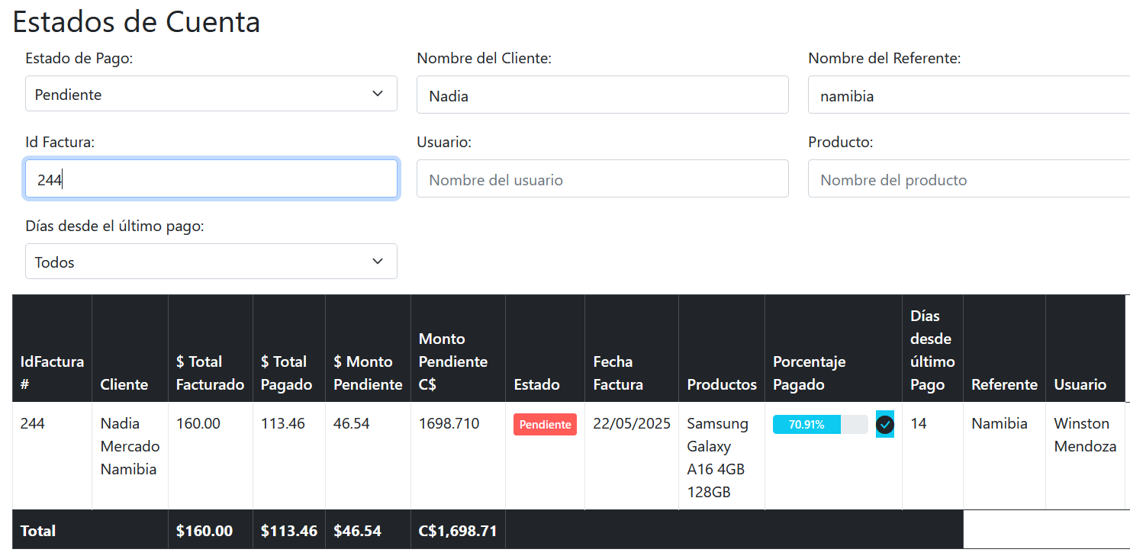Open the Estado de Pago dropdown
Screen dimensions: 1130x559
click(211, 94)
